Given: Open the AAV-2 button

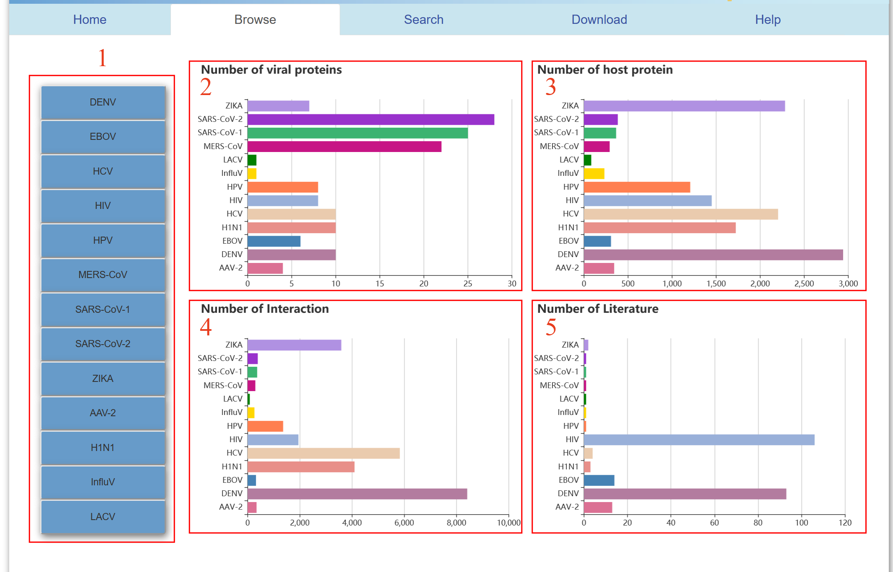Looking at the screenshot, I should pos(103,413).
